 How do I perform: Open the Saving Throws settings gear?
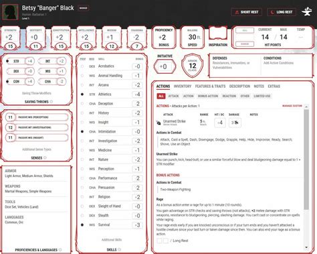coord(51,102)
